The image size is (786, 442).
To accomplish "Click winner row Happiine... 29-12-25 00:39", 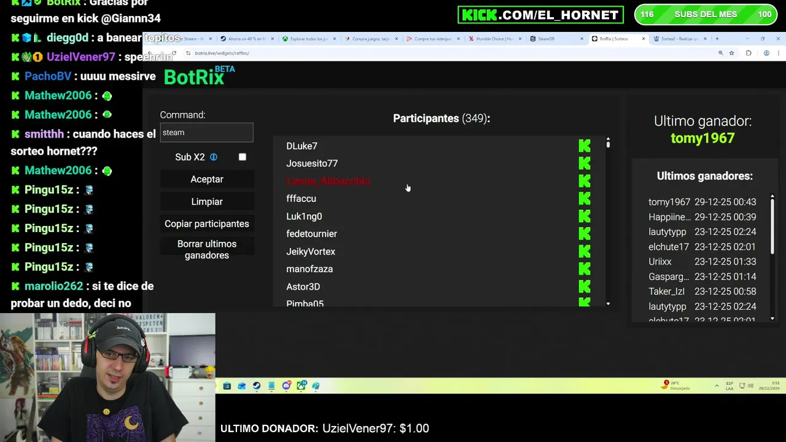I will click(x=702, y=217).
